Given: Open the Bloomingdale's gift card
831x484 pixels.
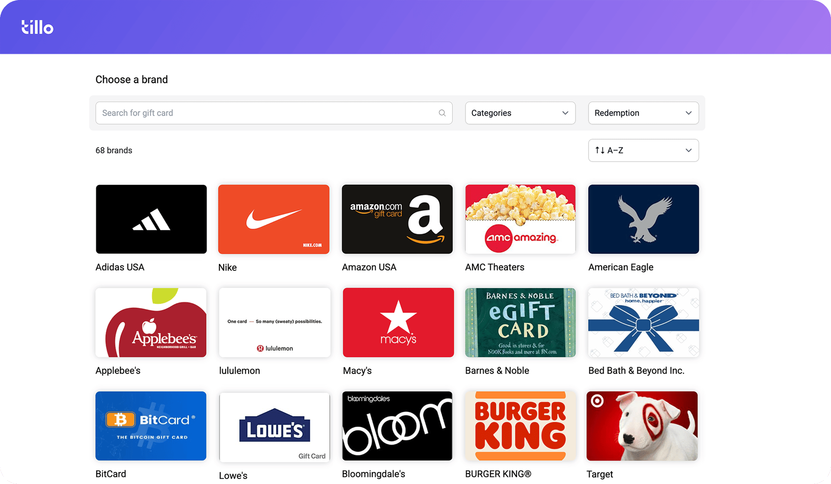Looking at the screenshot, I should click(x=397, y=426).
